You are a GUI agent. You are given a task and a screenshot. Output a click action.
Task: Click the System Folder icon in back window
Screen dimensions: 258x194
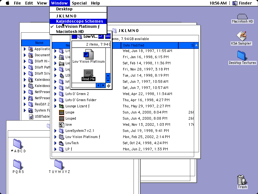(31, 110)
